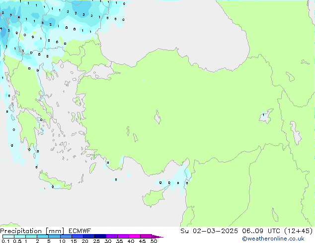The width and height of the screenshot is (315, 243).
Task: Click the 45–50 mm legend swatch
Action: (x=146, y=237)
